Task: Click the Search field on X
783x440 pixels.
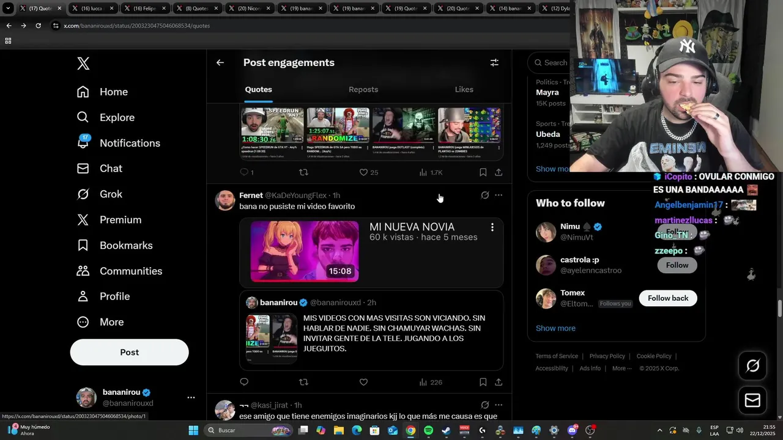Action: (x=549, y=62)
